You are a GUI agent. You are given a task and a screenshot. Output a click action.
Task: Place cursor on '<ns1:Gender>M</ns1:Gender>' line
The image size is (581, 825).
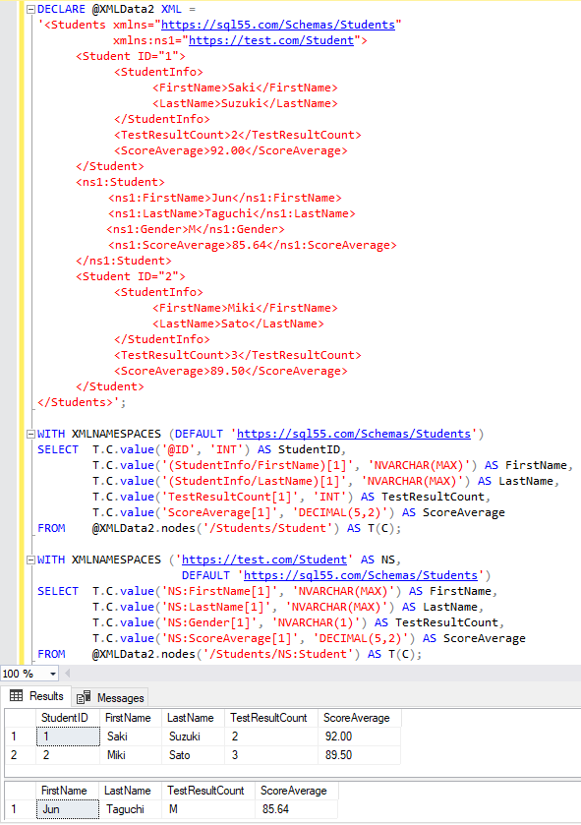[196, 229]
